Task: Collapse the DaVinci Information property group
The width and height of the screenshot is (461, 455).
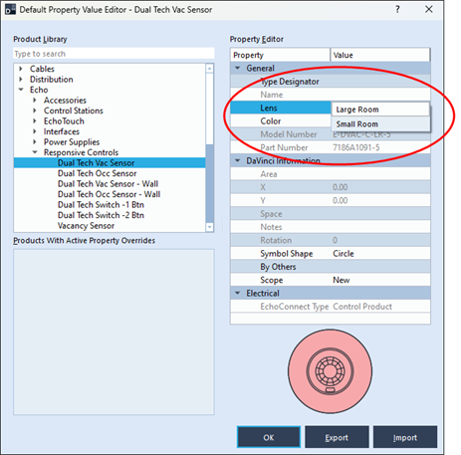Action: click(x=238, y=160)
